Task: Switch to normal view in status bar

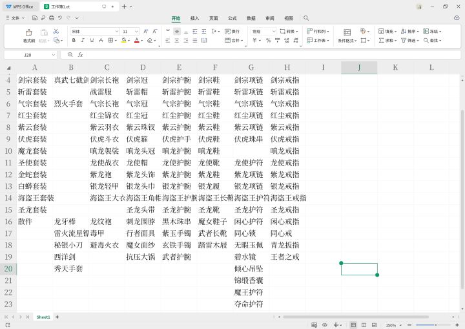Action: (353, 325)
